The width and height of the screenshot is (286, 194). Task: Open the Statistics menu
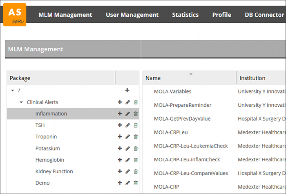(x=185, y=15)
